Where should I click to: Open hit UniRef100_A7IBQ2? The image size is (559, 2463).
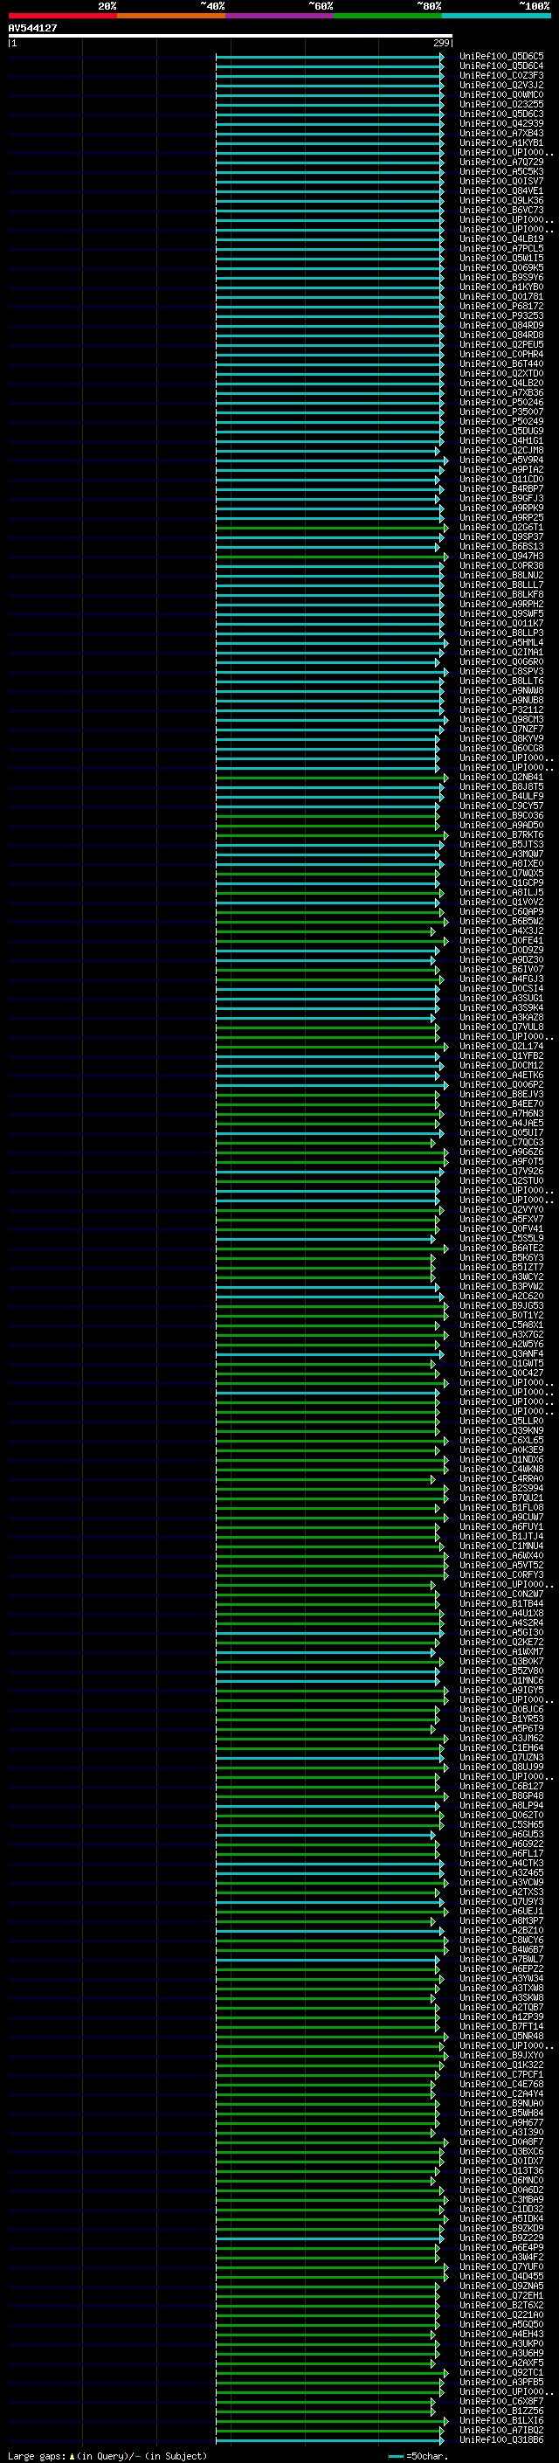coord(501,2430)
